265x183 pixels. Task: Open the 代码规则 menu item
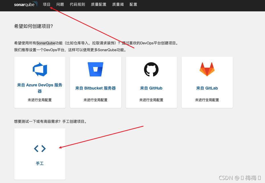coord(77,4)
